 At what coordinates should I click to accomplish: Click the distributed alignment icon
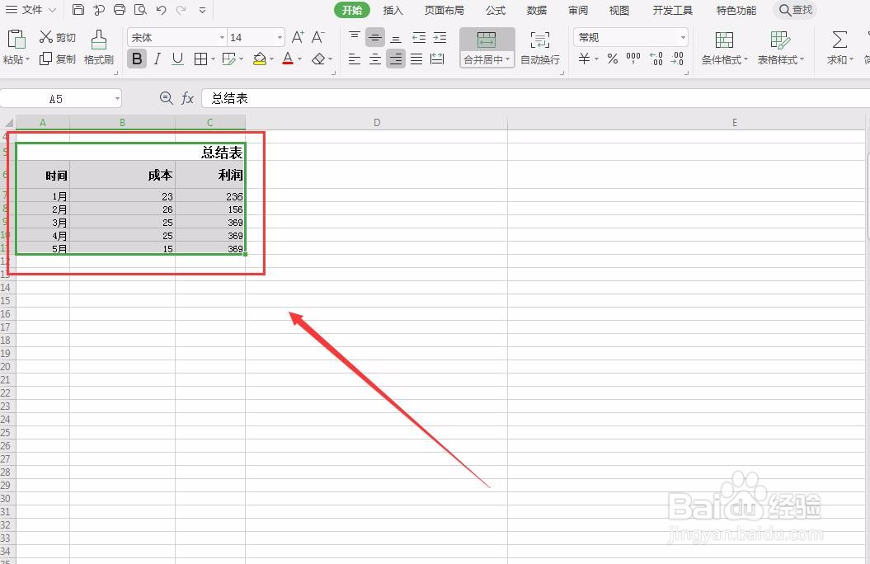point(437,59)
